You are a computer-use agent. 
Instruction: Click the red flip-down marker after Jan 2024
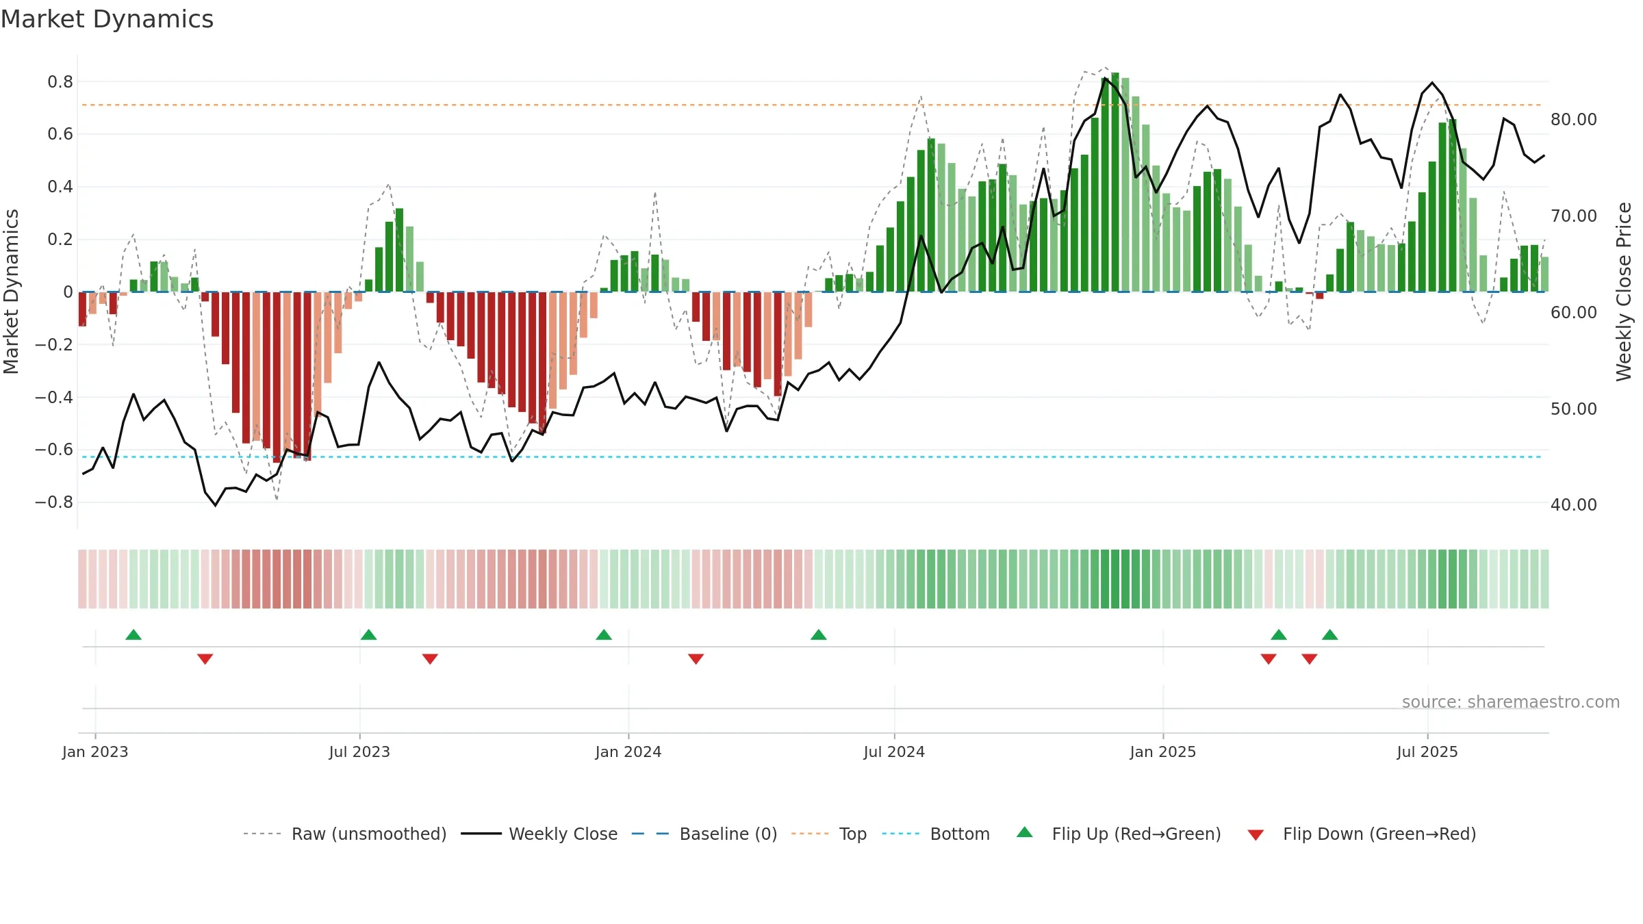point(696,659)
